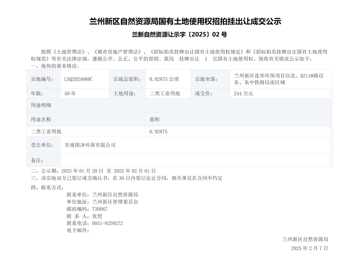Select the parcel number LXQ2024088C cell
The width and height of the screenshot is (359, 268).
[x=78, y=79]
